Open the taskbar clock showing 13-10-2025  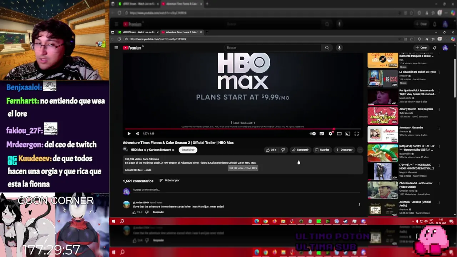coord(441,221)
